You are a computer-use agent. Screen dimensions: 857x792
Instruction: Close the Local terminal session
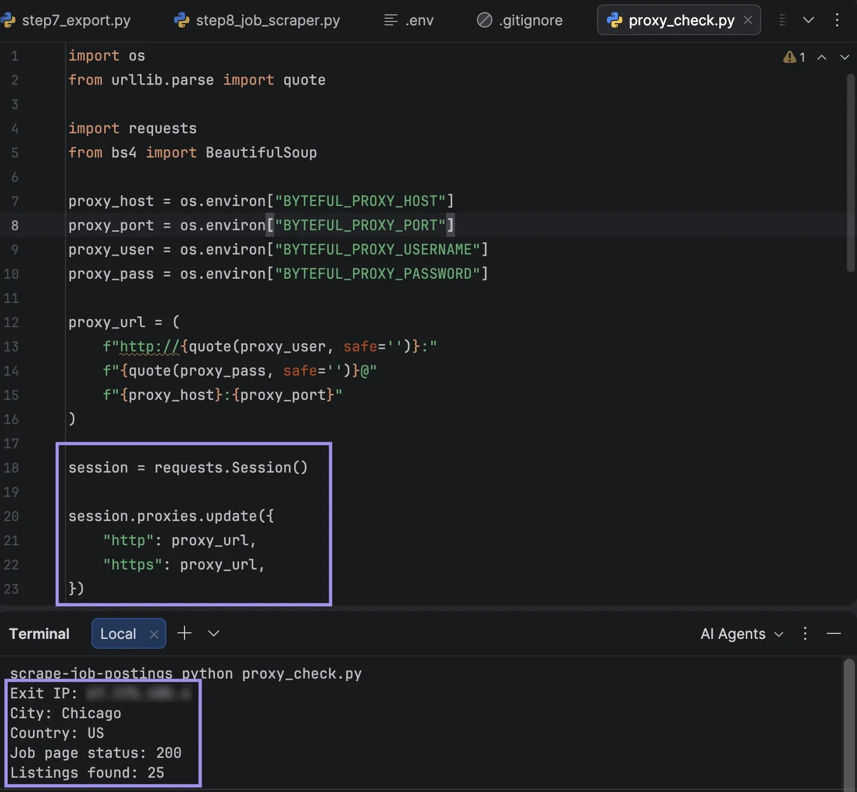point(154,634)
